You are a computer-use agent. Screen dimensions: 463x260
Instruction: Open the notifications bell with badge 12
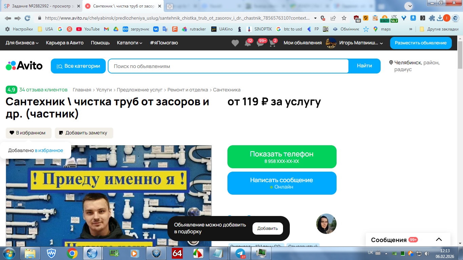tap(248, 43)
